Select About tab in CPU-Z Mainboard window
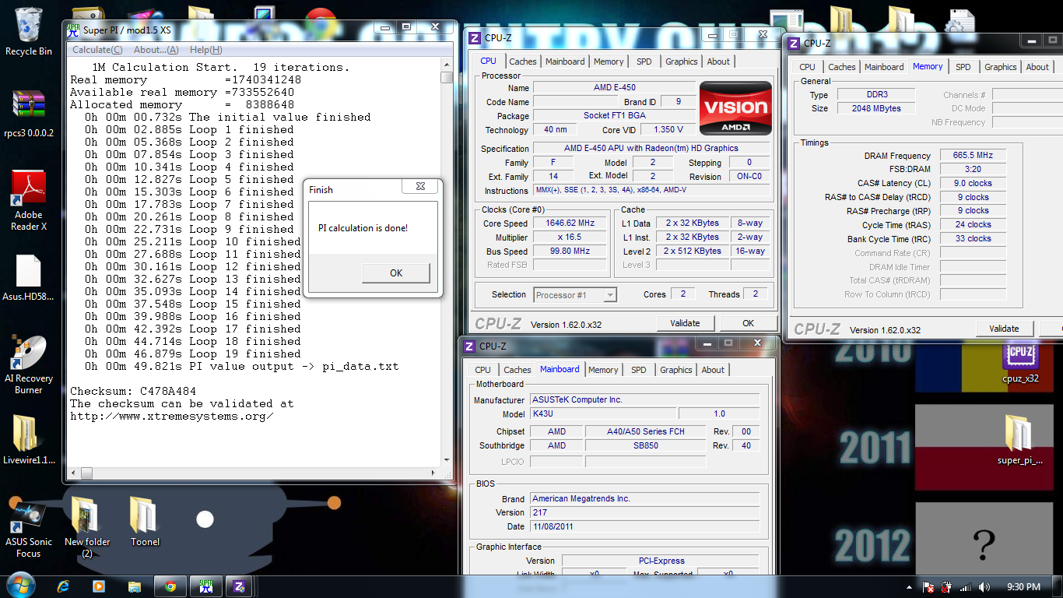1063x598 pixels. coord(713,370)
